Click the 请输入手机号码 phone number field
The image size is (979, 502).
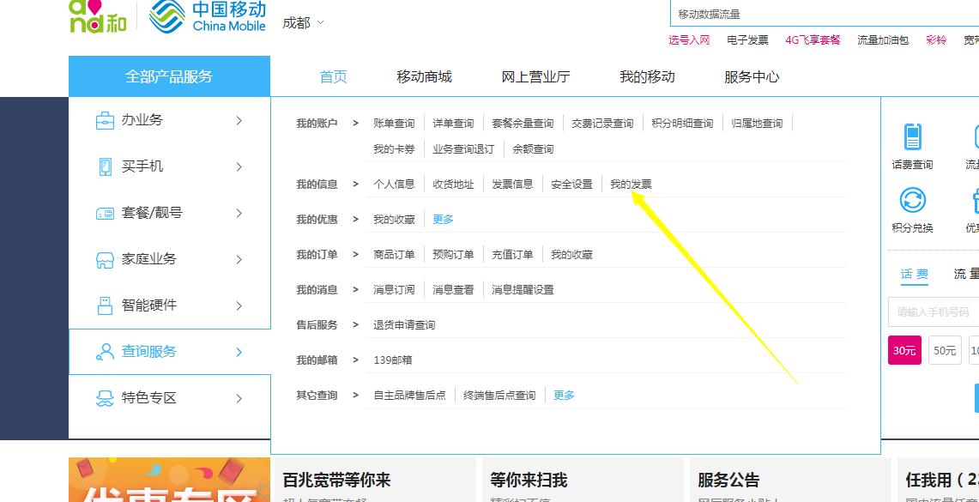click(x=934, y=311)
